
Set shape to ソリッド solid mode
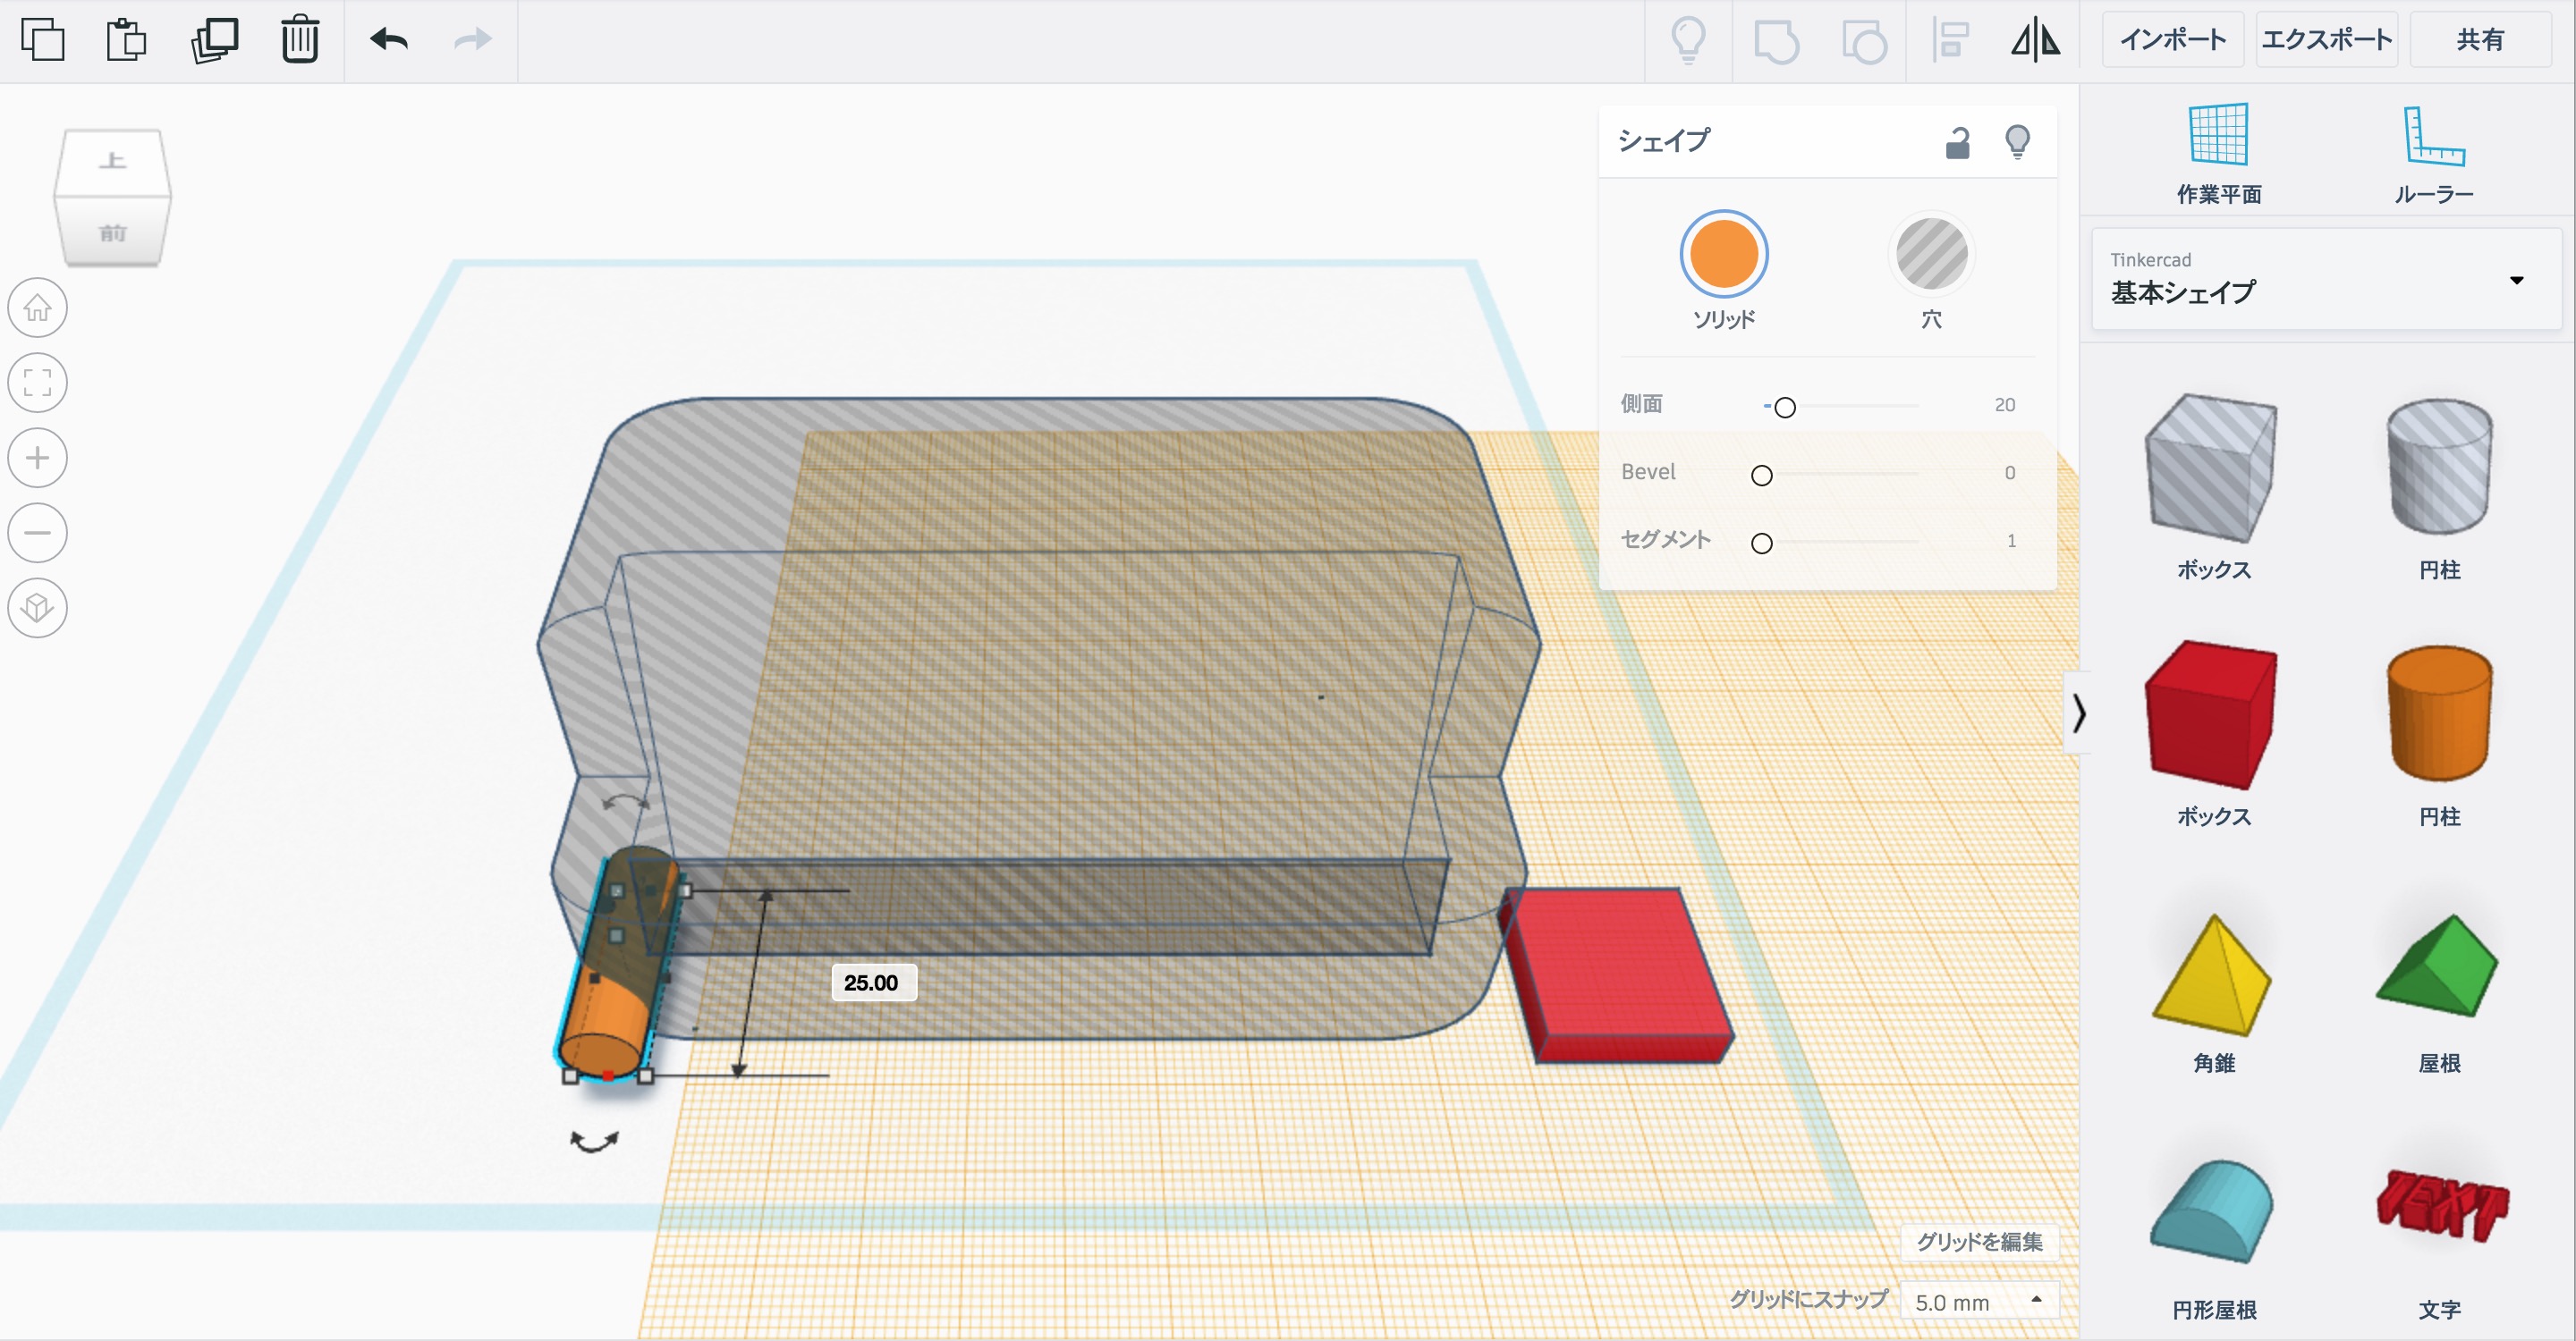(x=1723, y=255)
